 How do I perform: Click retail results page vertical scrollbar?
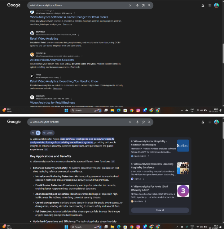(223, 53)
